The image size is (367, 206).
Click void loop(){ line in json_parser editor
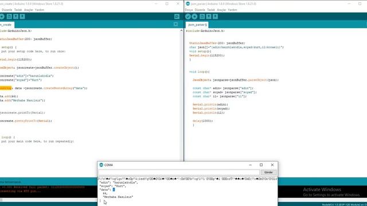pos(200,72)
